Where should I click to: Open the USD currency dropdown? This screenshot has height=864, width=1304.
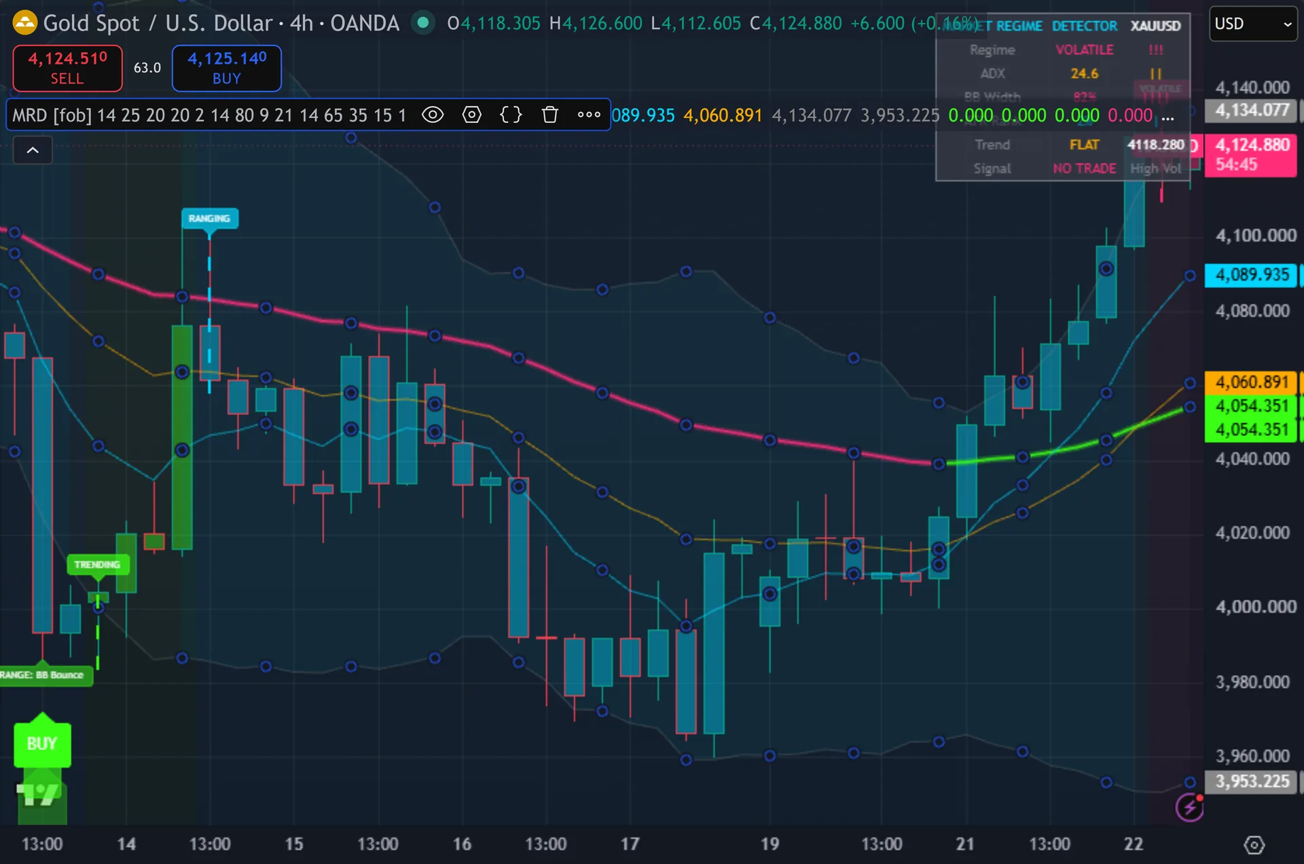pos(1253,24)
